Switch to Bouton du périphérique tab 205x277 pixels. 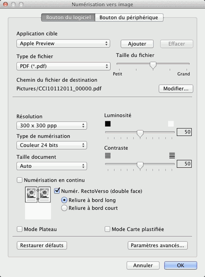(129, 17)
